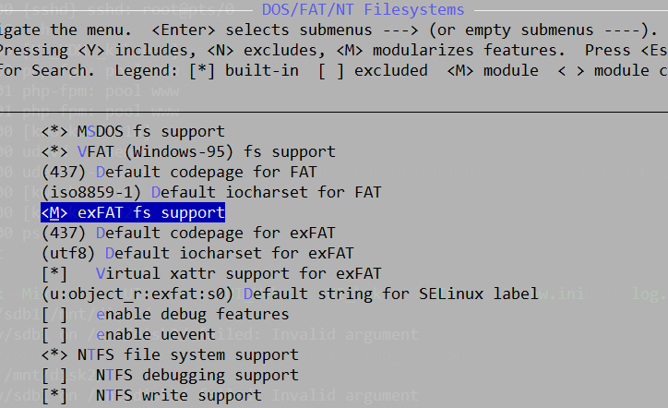Viewport: 668px width, 408px height.
Task: Enable the exFAT uevent checkbox
Action: coord(54,335)
